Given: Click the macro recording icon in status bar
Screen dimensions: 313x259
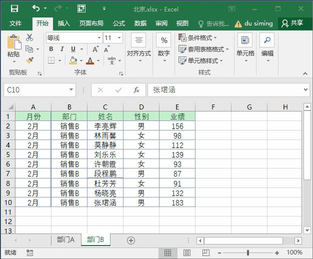Looking at the screenshot, I should [x=29, y=252].
